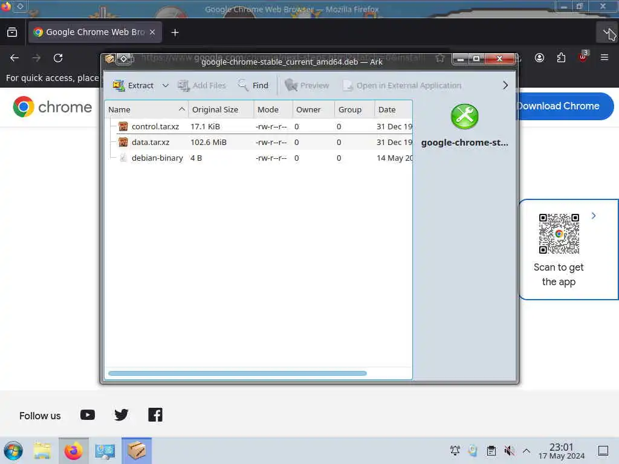Click the Mode column header
619x464 pixels.
coord(273,110)
